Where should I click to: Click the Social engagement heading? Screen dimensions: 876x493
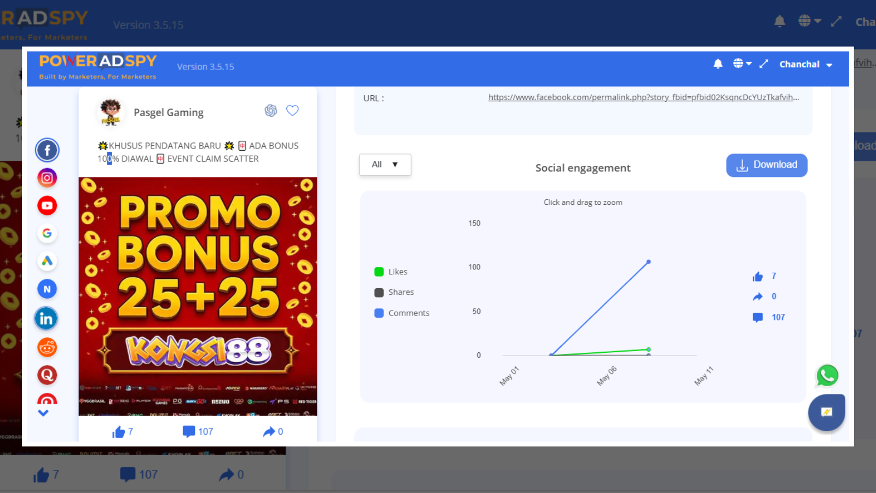pyautogui.click(x=583, y=168)
